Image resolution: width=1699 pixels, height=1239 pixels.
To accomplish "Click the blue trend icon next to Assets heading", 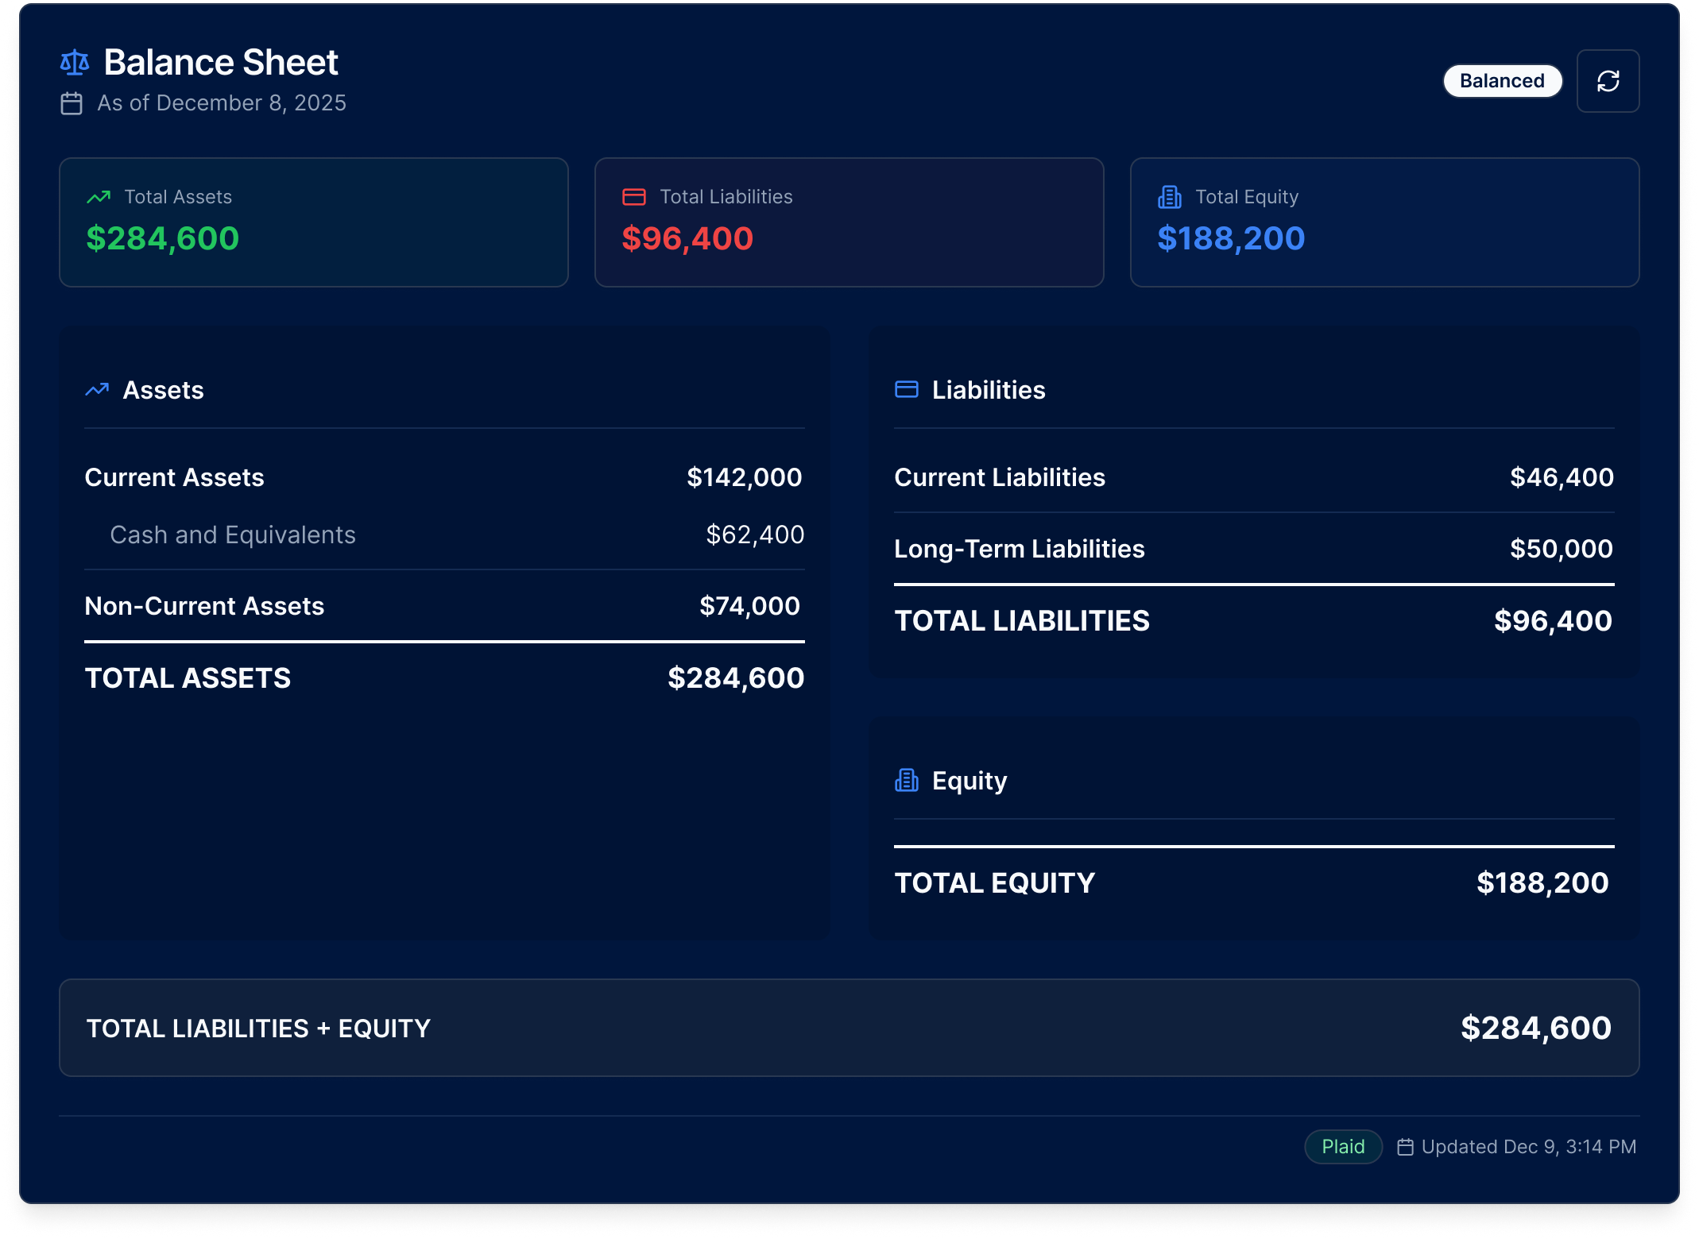I will (x=97, y=390).
